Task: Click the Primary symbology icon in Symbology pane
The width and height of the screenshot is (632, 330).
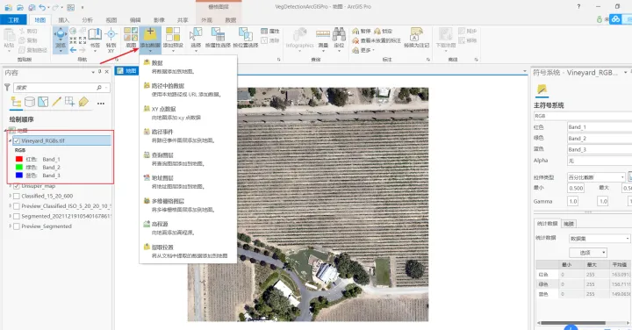Action: point(542,89)
